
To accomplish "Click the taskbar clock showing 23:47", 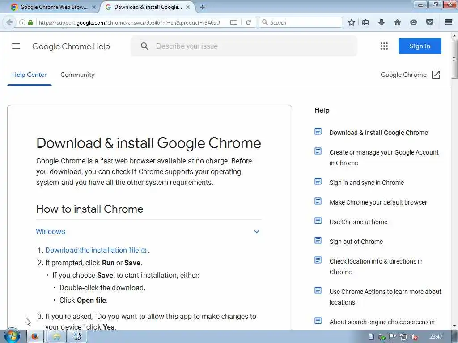I will point(436,337).
